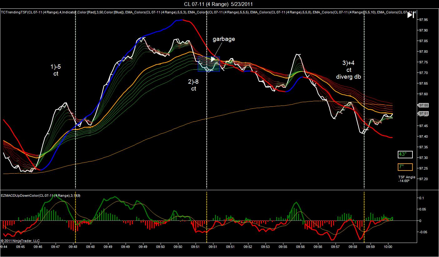
Task: Click the orange 7° angle box
Action: (x=405, y=167)
